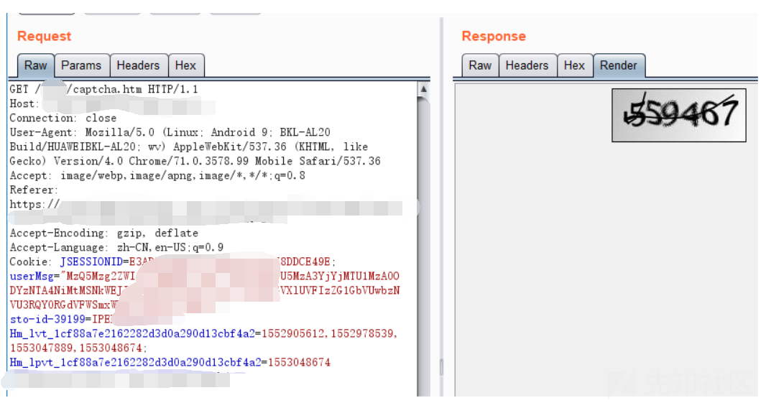The image size is (766, 403).
Task: Click the Accept-Encoding gzip, deflate line
Action: click(104, 233)
